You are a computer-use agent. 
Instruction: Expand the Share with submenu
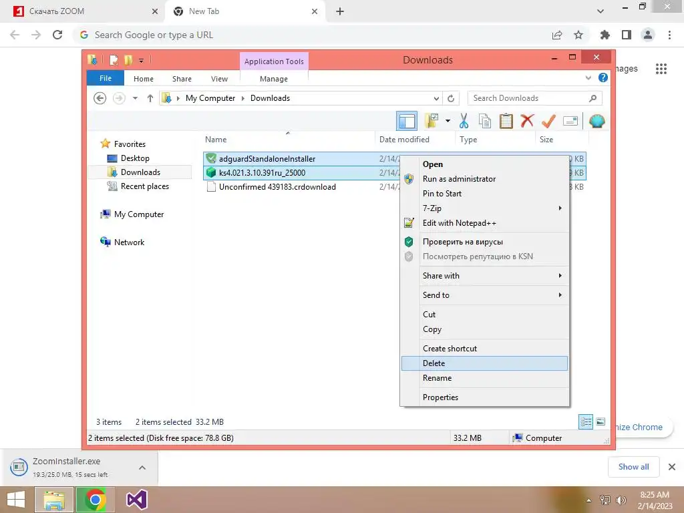484,276
